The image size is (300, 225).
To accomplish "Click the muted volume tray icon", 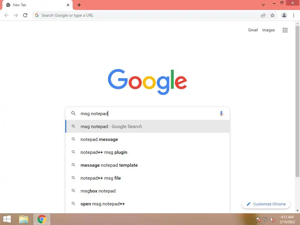I will pos(272,219).
